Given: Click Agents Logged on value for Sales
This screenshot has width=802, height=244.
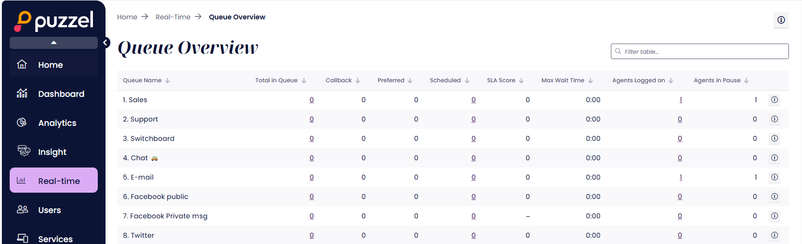Looking at the screenshot, I should [681, 100].
